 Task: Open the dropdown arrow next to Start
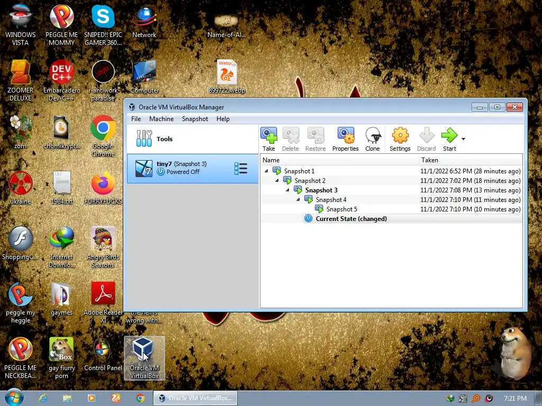463,139
